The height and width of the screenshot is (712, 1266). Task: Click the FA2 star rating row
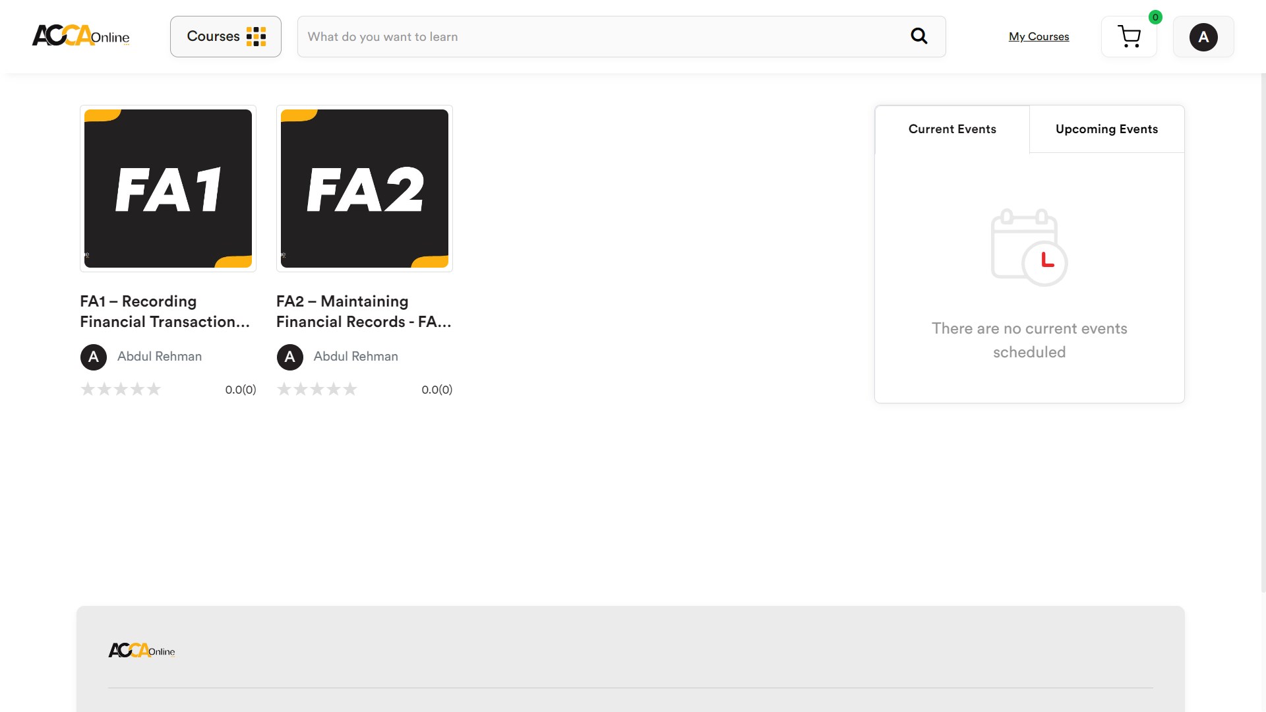point(317,389)
